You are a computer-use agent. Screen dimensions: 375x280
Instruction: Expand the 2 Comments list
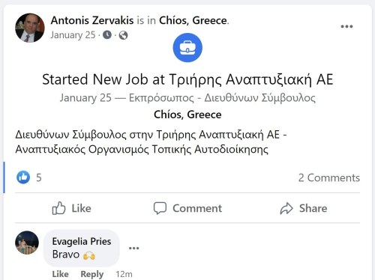(x=329, y=177)
